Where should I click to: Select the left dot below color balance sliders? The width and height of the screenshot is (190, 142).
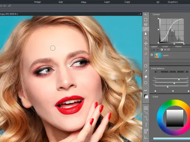pyautogui.click(x=155, y=91)
